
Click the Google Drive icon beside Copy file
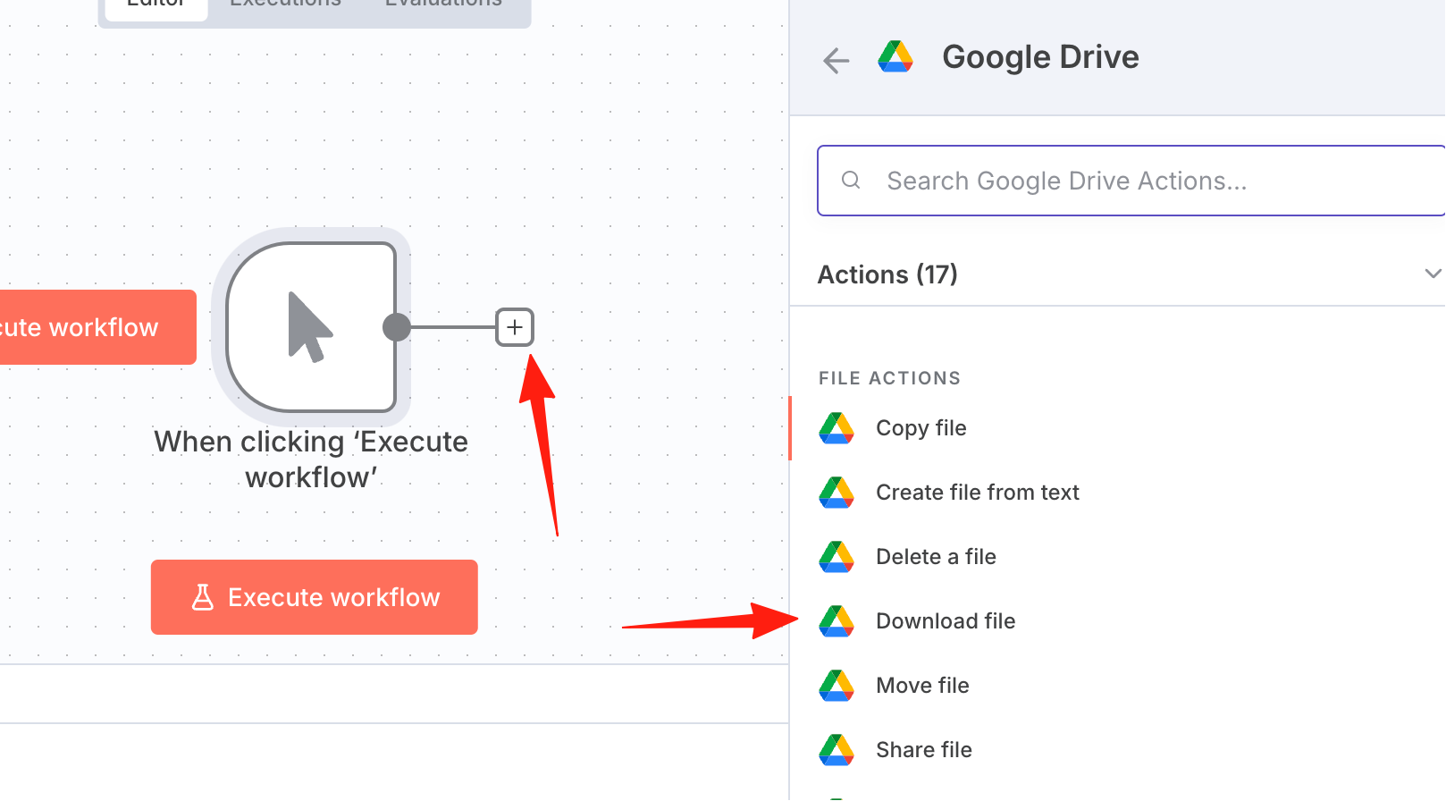pyautogui.click(x=836, y=428)
